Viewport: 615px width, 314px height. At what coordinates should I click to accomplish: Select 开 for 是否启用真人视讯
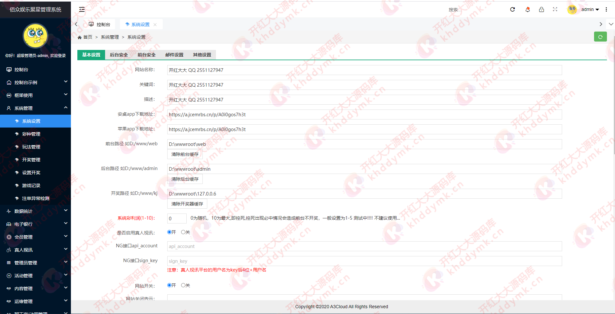point(169,232)
